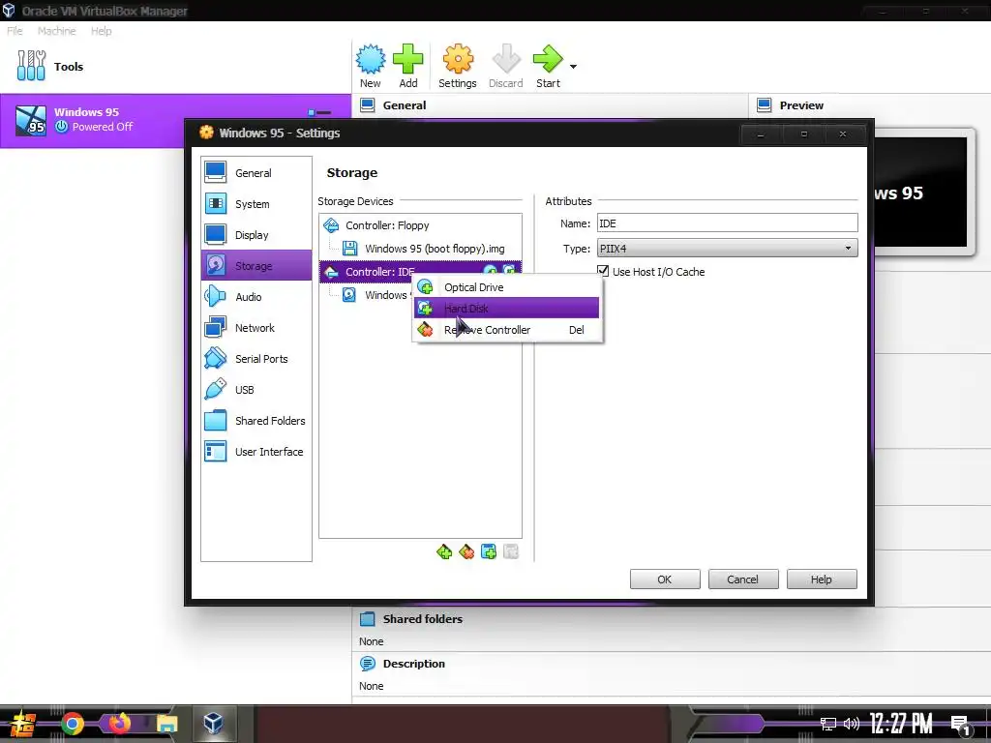Screen dimensions: 991x743
Task: Click New in VirtualBox Manager toolbar
Action: pos(371,67)
